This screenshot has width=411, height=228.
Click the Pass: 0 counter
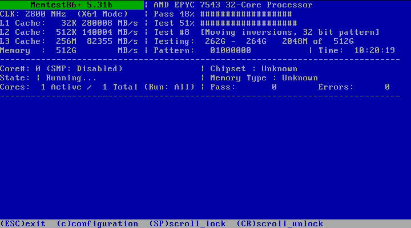[x=244, y=87]
